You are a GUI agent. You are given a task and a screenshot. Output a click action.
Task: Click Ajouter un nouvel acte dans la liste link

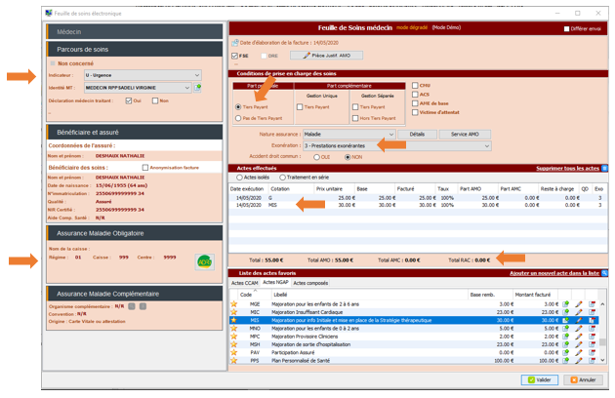point(554,273)
